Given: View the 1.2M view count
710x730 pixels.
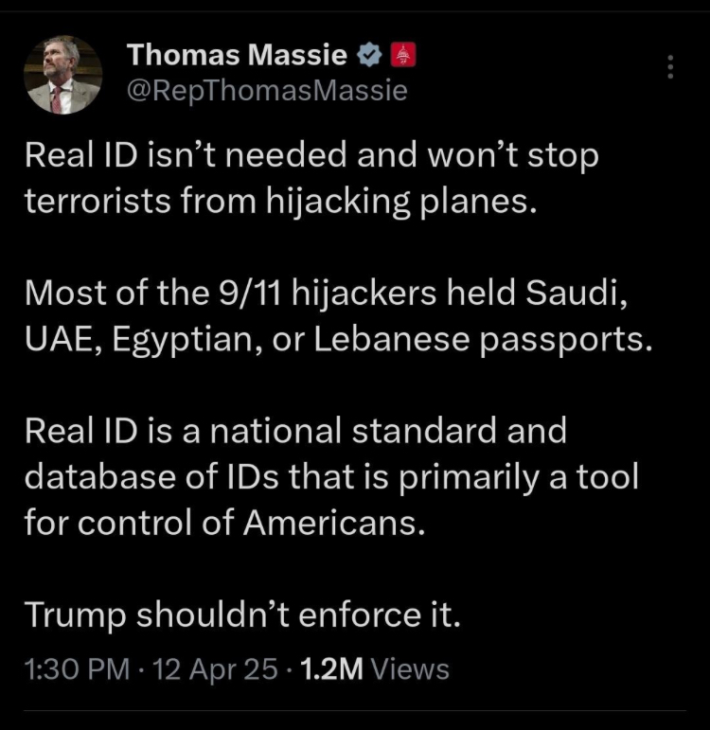Looking at the screenshot, I should coord(332,669).
